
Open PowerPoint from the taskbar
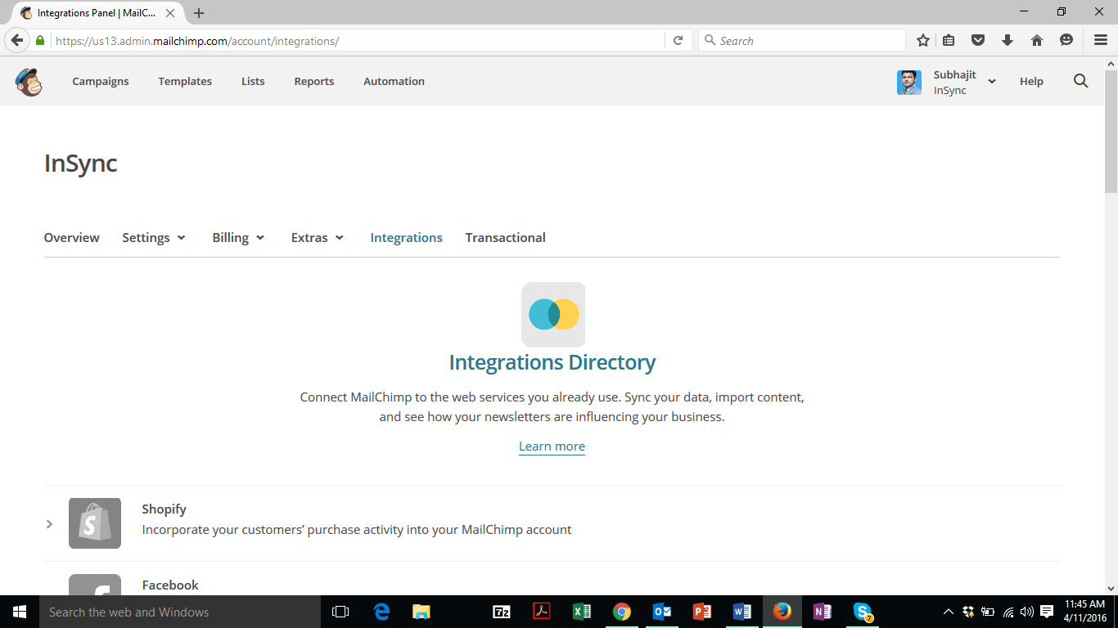point(702,612)
